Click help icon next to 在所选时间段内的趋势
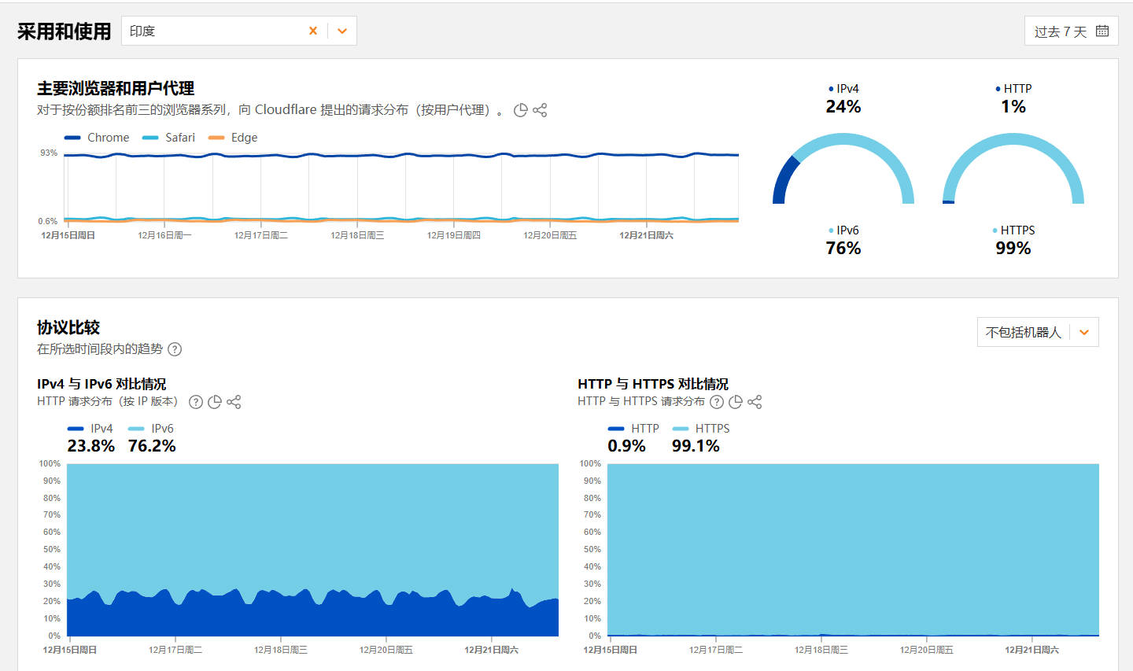Image resolution: width=1133 pixels, height=671 pixels. tap(175, 349)
